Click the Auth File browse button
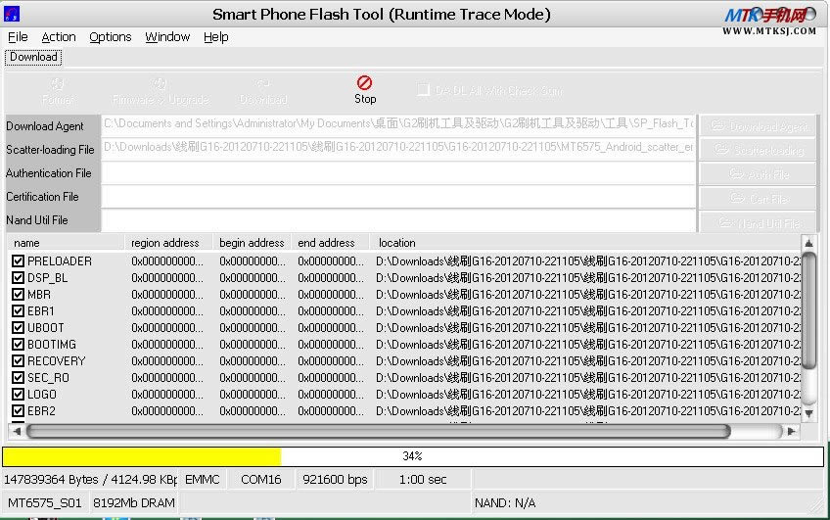This screenshot has height=520, width=830. coord(757,173)
